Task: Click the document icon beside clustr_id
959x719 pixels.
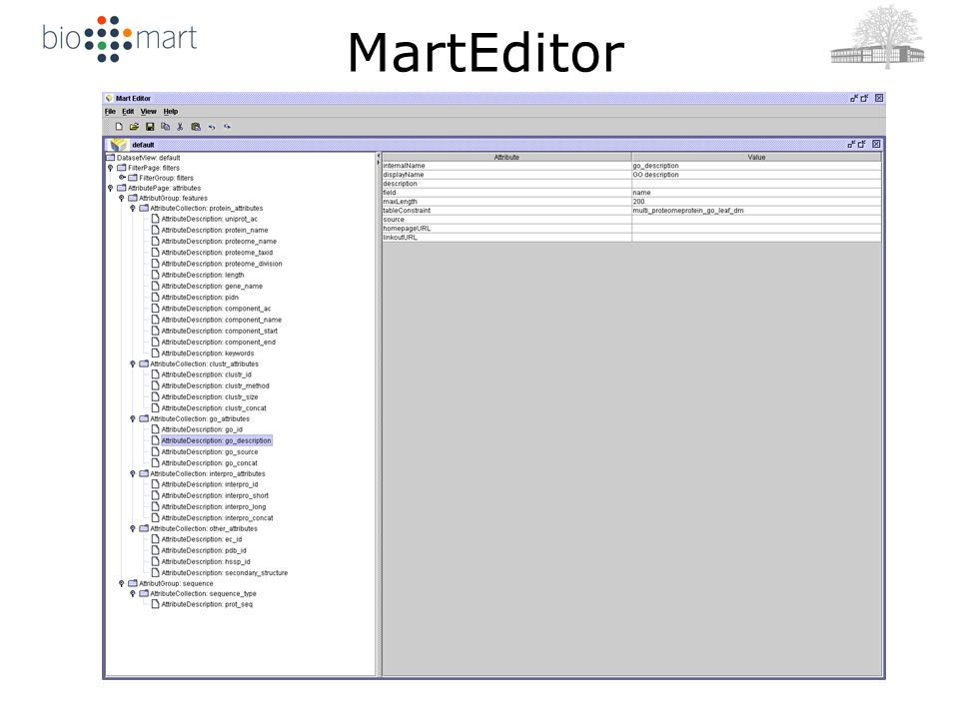Action: [x=156, y=374]
